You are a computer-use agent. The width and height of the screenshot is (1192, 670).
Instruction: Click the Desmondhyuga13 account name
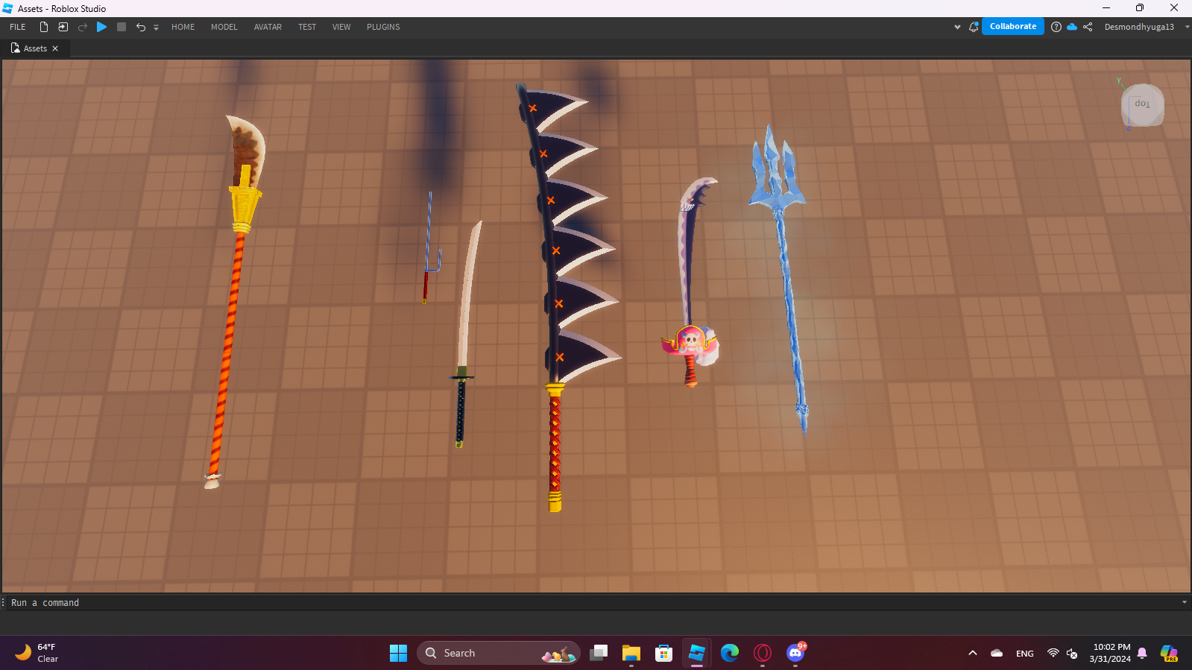point(1139,27)
